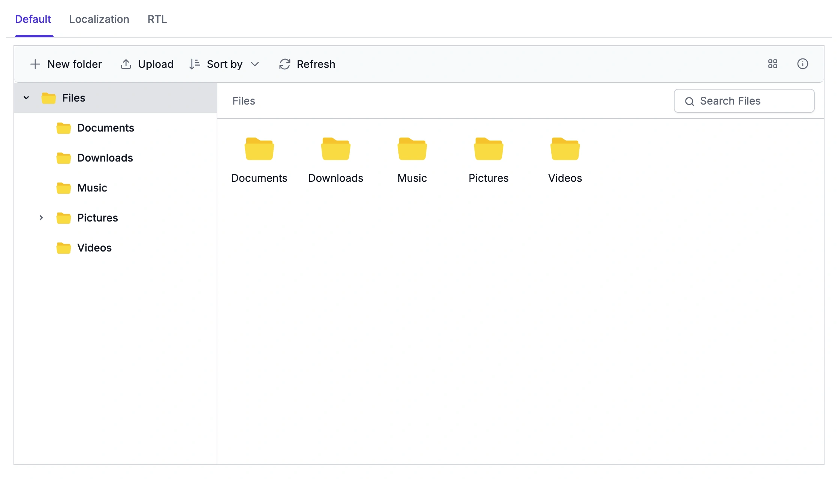Switch to the Default tab

tap(33, 19)
